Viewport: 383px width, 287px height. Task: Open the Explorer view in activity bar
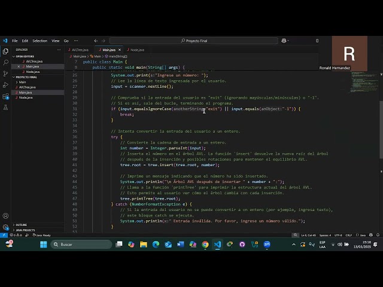pos(5,50)
